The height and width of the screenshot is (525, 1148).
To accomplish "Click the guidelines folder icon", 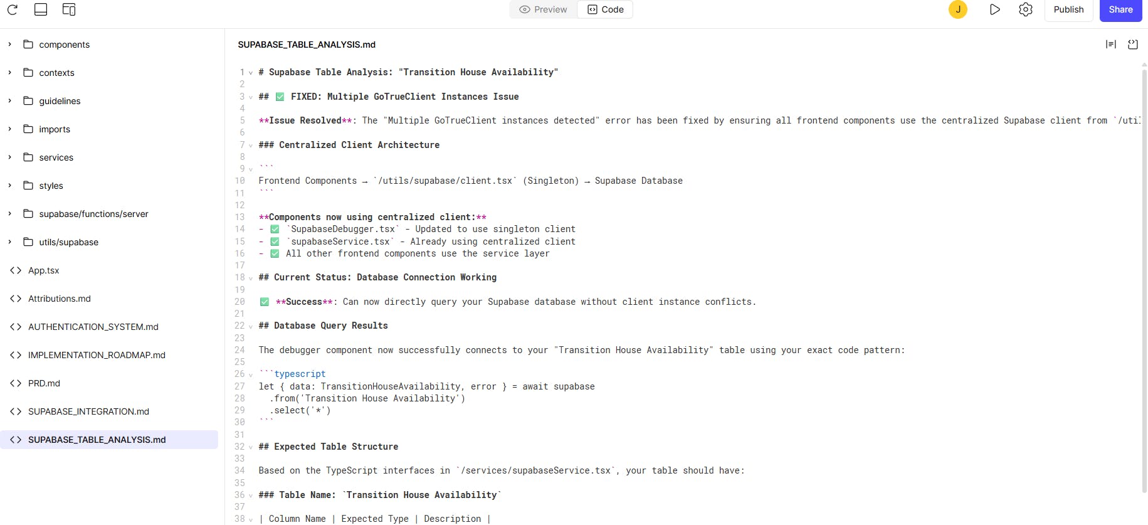I will point(28,101).
